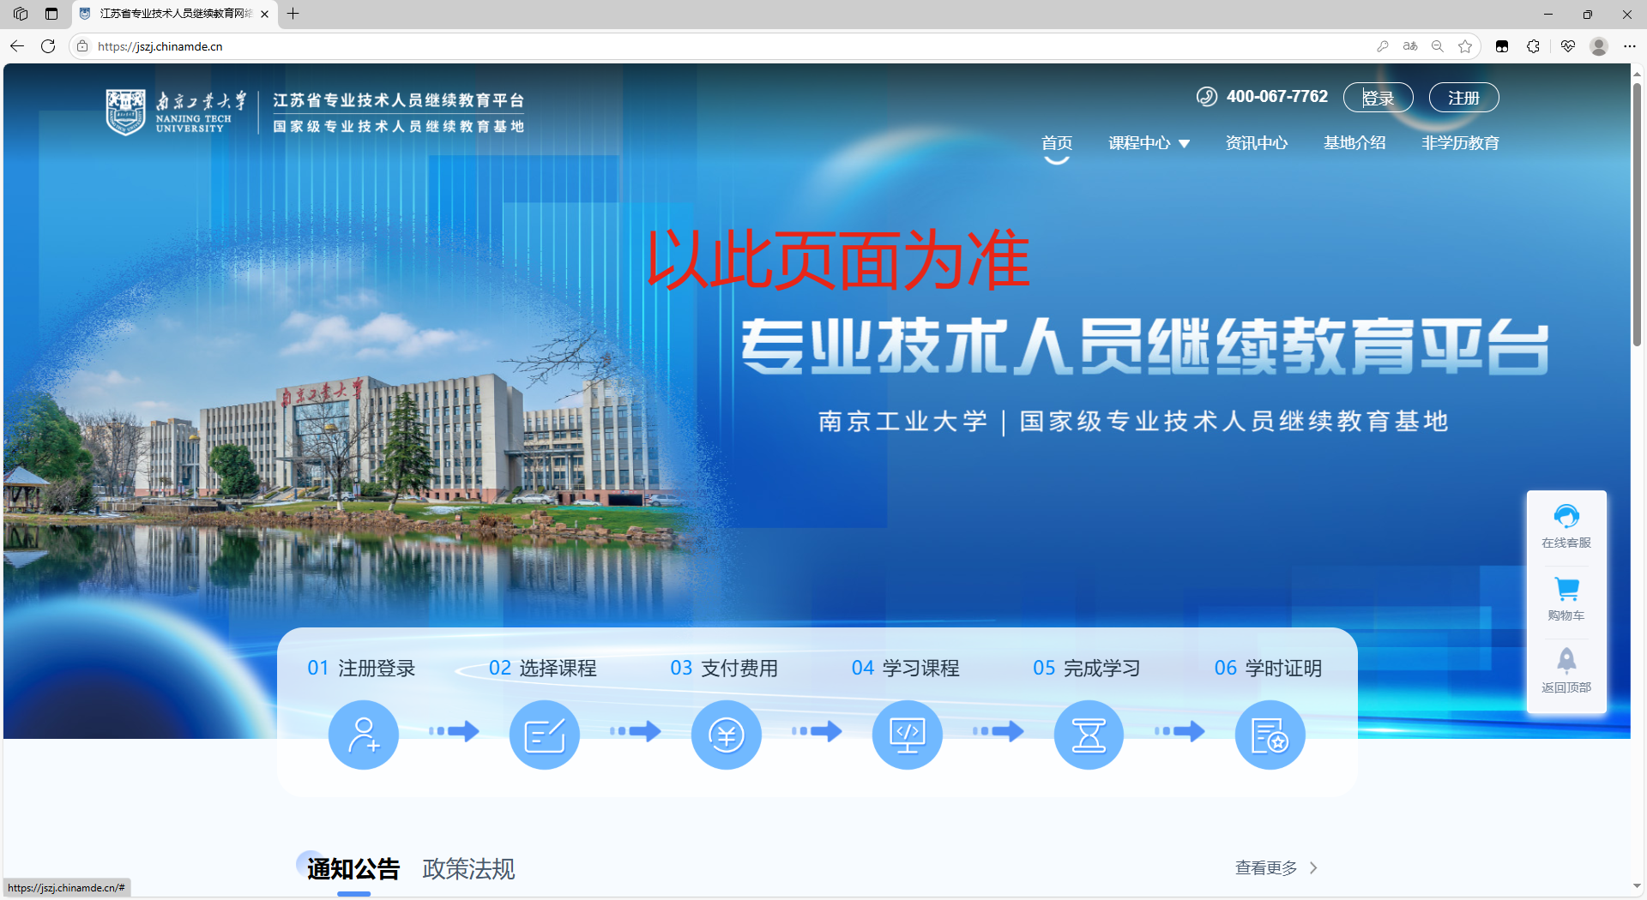Go to 首页 in navigation
The image size is (1647, 900).
[x=1057, y=143]
